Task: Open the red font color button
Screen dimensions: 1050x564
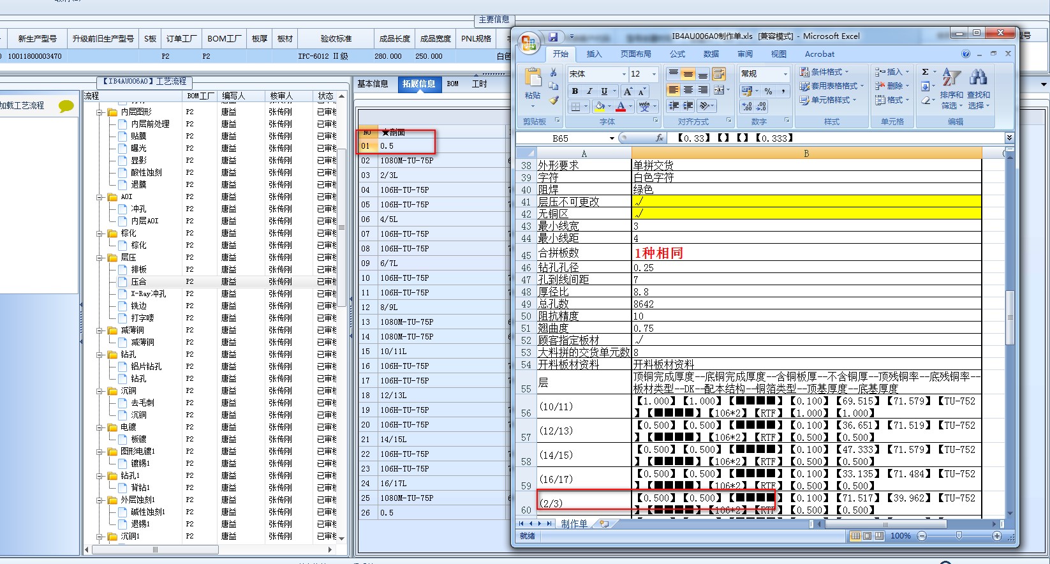Action: coord(621,107)
